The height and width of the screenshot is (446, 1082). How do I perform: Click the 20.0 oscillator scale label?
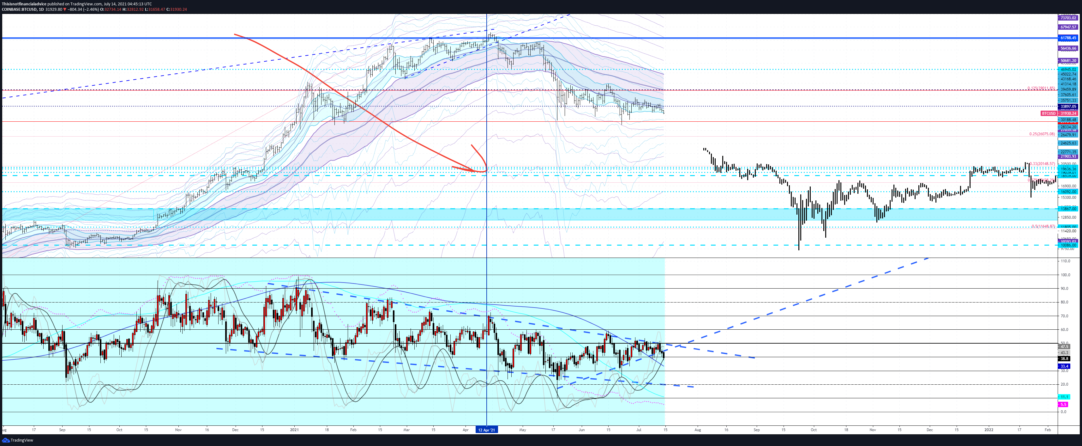(1065, 384)
